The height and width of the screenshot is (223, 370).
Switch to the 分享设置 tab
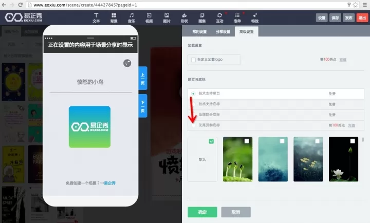click(223, 32)
